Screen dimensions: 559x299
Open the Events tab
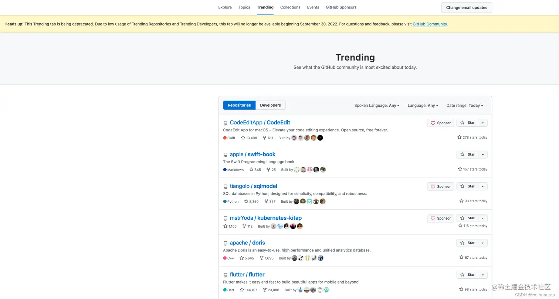click(x=313, y=7)
